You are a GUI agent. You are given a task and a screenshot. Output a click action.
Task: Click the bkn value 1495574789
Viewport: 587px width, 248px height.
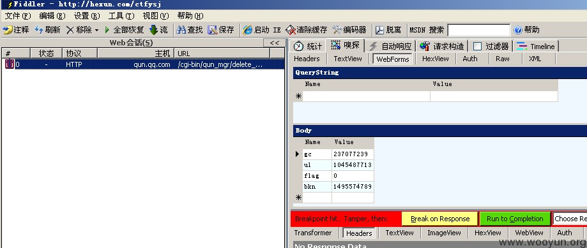click(x=353, y=186)
